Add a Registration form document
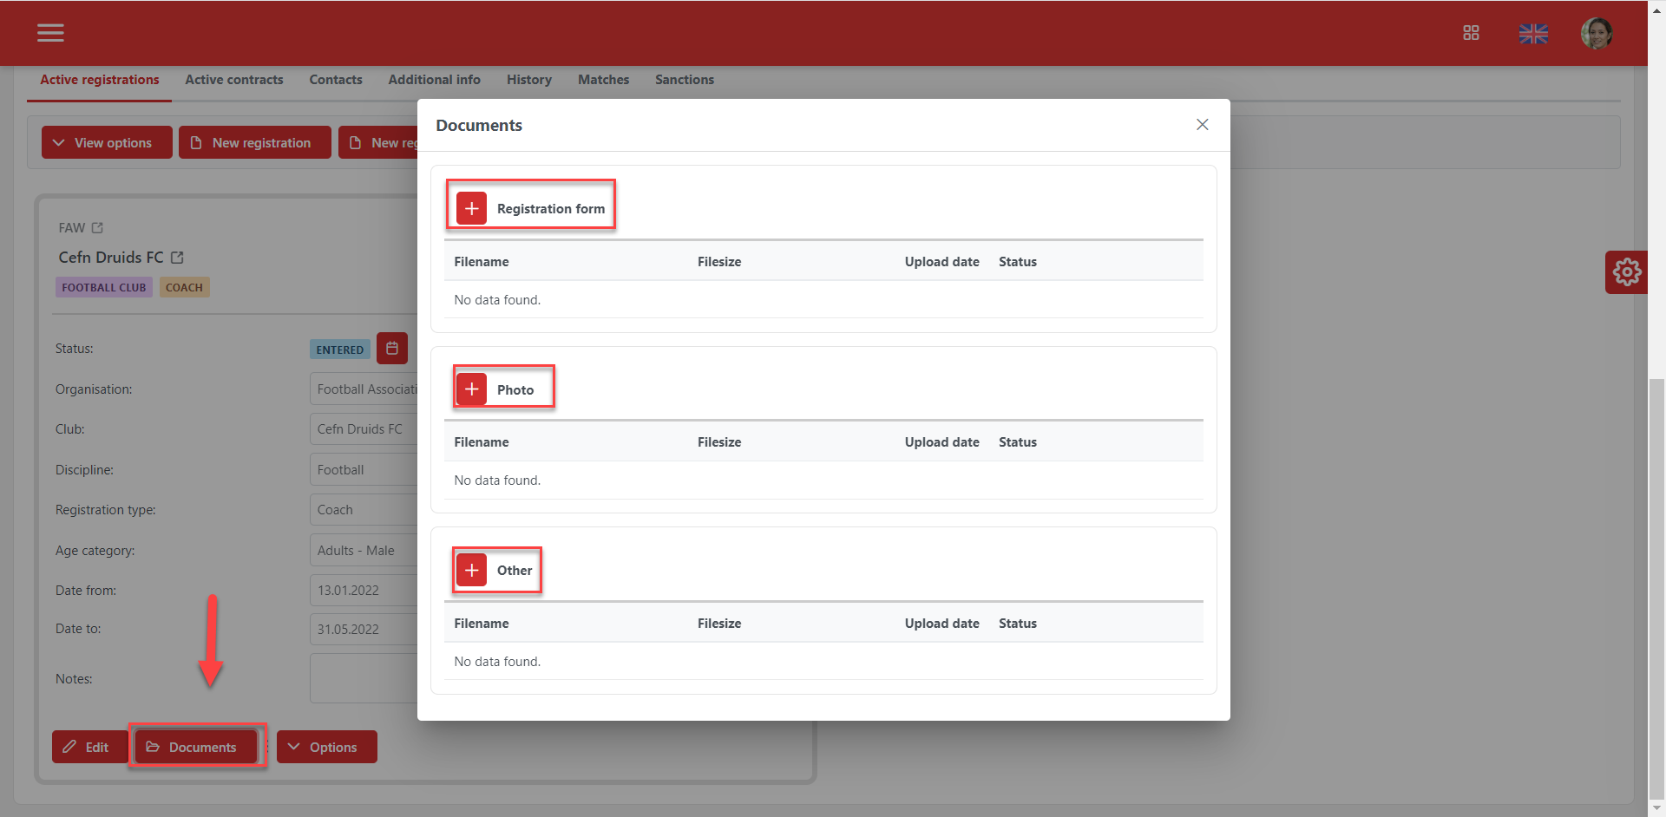This screenshot has height=817, width=1666. point(472,209)
